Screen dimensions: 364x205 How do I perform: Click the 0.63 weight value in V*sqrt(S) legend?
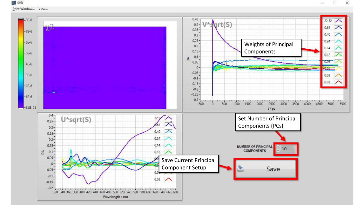click(x=327, y=28)
